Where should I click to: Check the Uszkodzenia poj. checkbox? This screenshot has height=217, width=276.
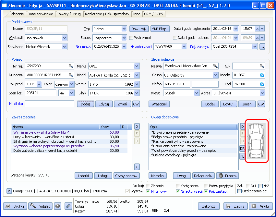(240, 191)
